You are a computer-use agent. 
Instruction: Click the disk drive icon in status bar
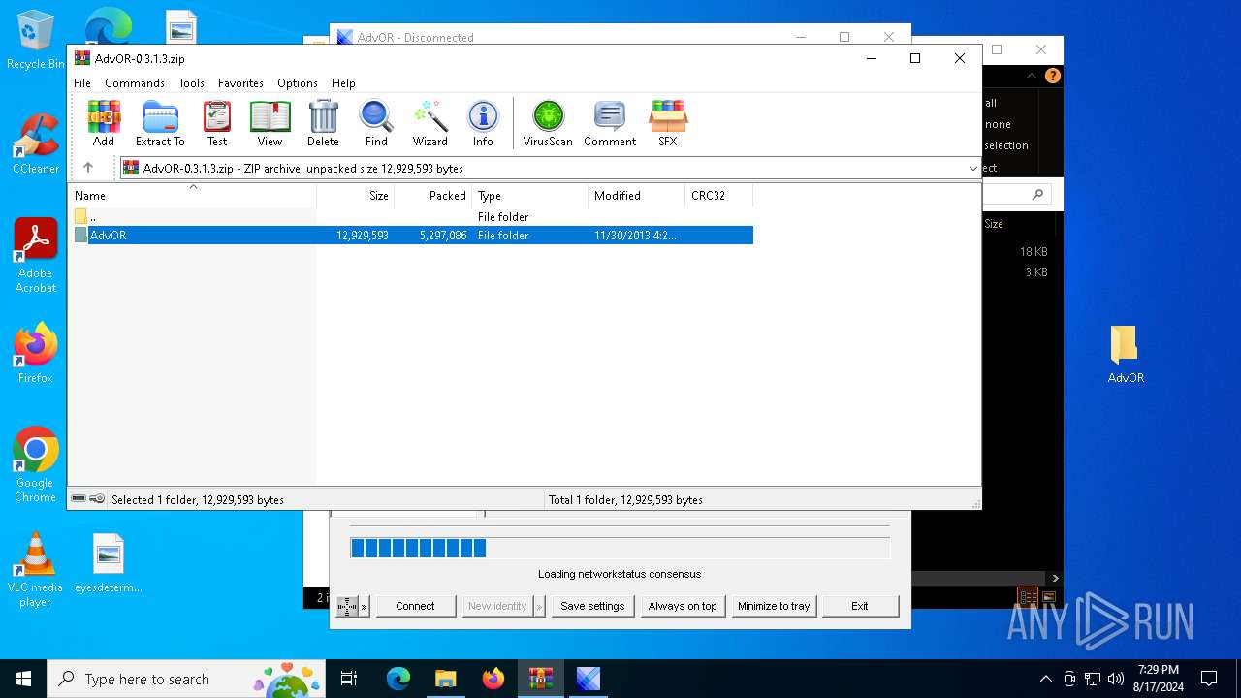(79, 499)
